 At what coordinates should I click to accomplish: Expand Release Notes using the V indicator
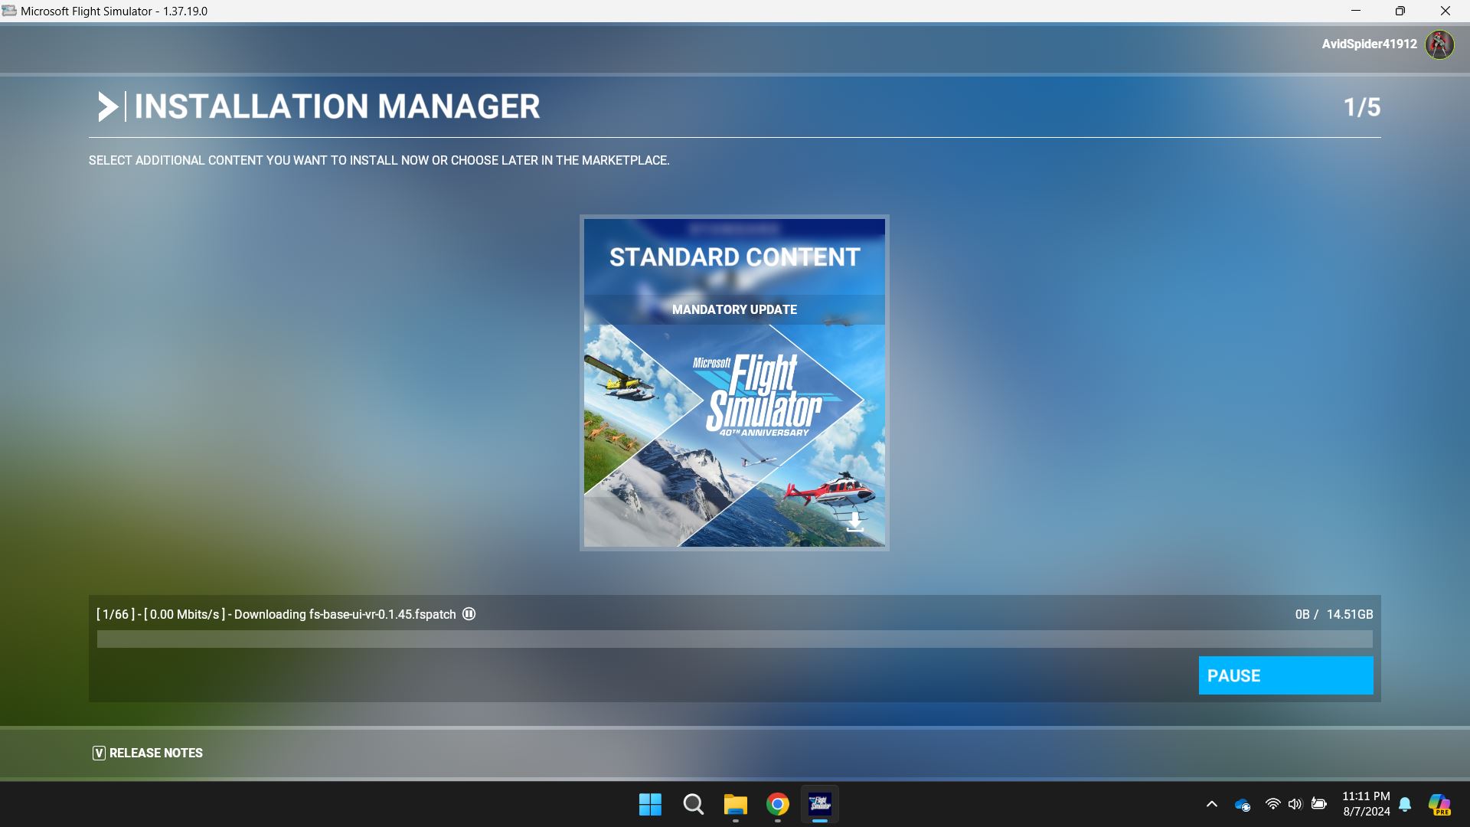pyautogui.click(x=98, y=753)
